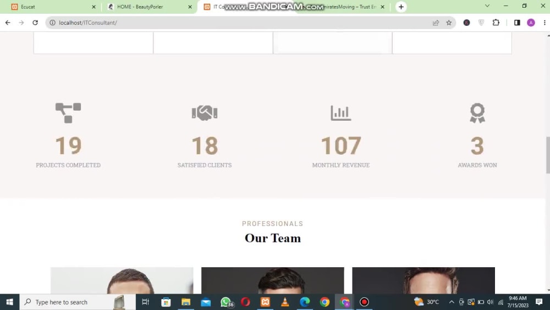Open Microsoft Edge from the taskbar

pyautogui.click(x=305, y=302)
